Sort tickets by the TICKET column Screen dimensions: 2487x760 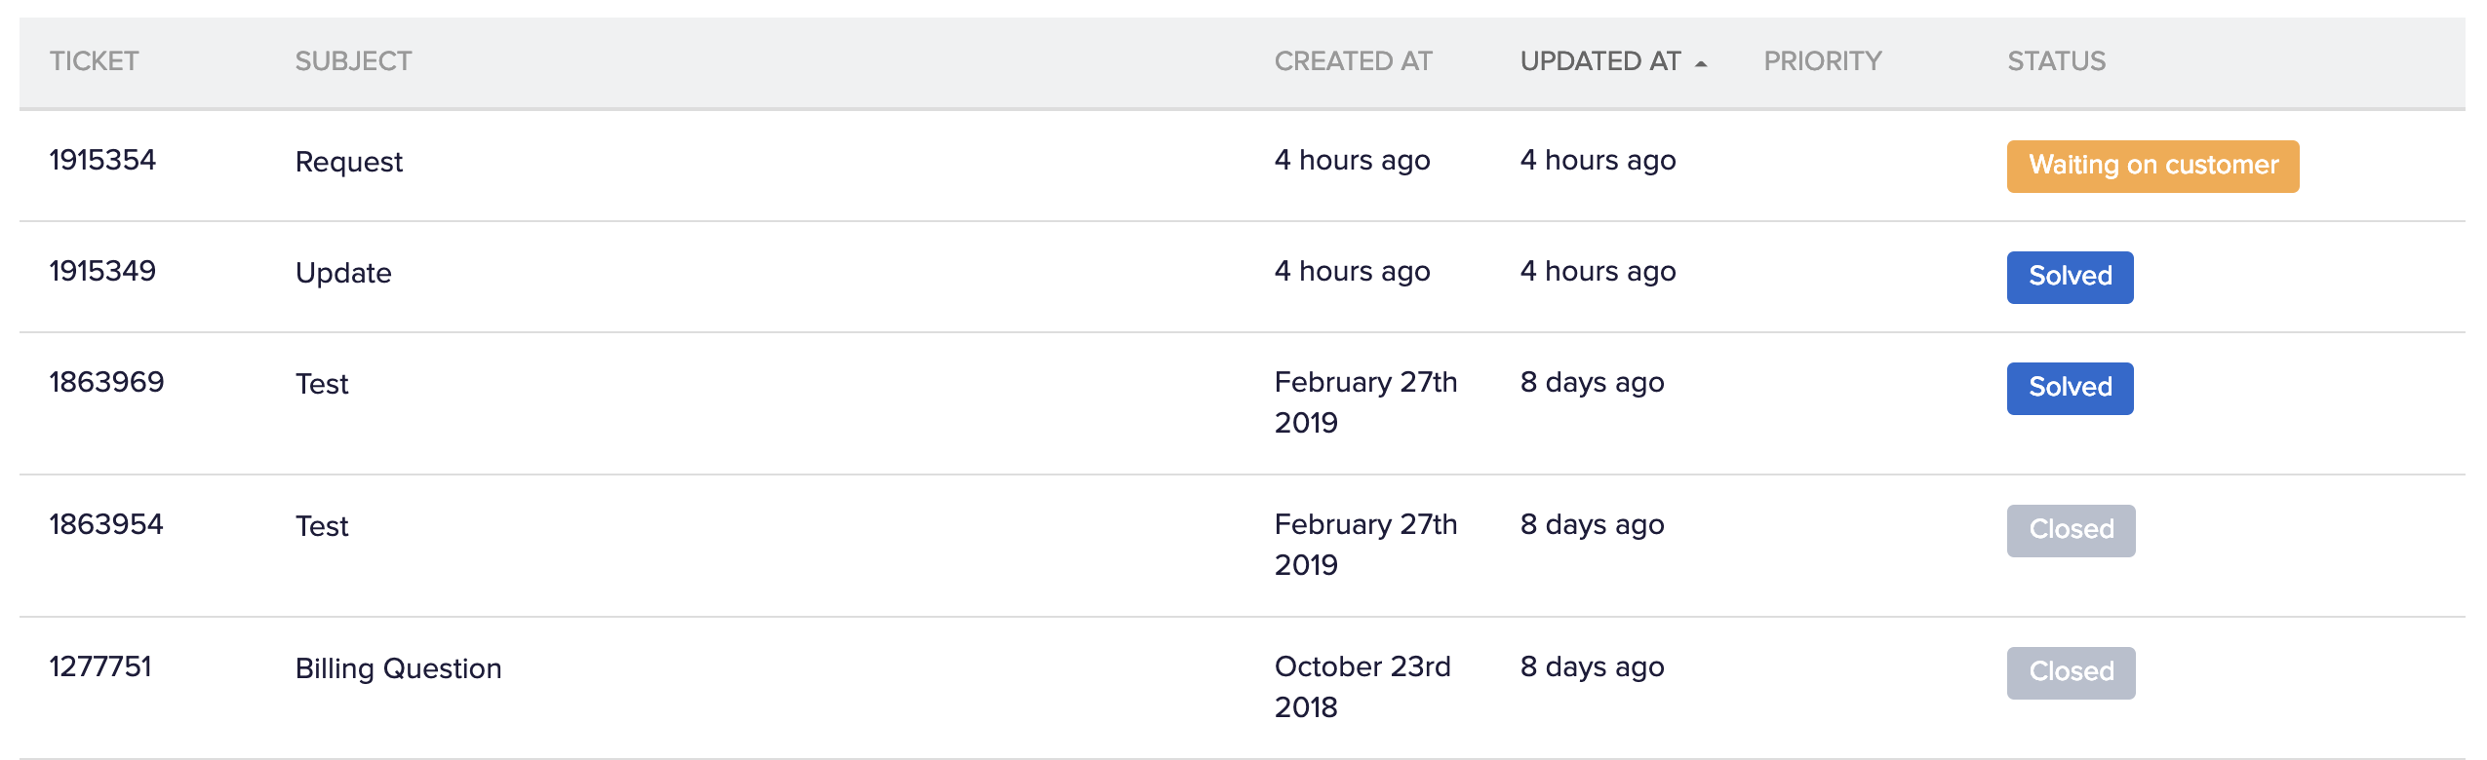[x=94, y=61]
